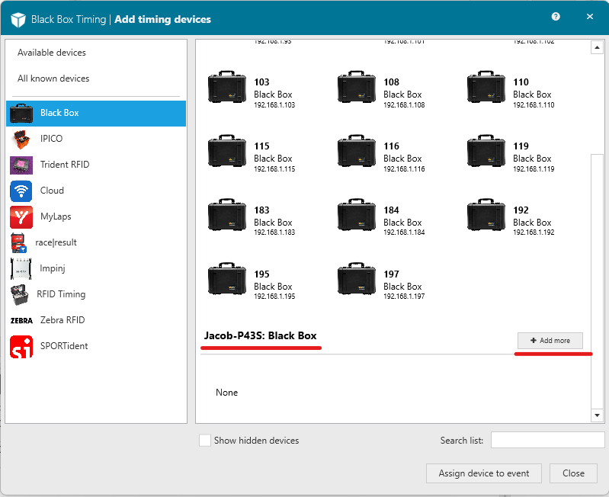This screenshot has width=609, height=497.
Task: Click the scrollbar up arrow
Action: pyautogui.click(x=597, y=47)
